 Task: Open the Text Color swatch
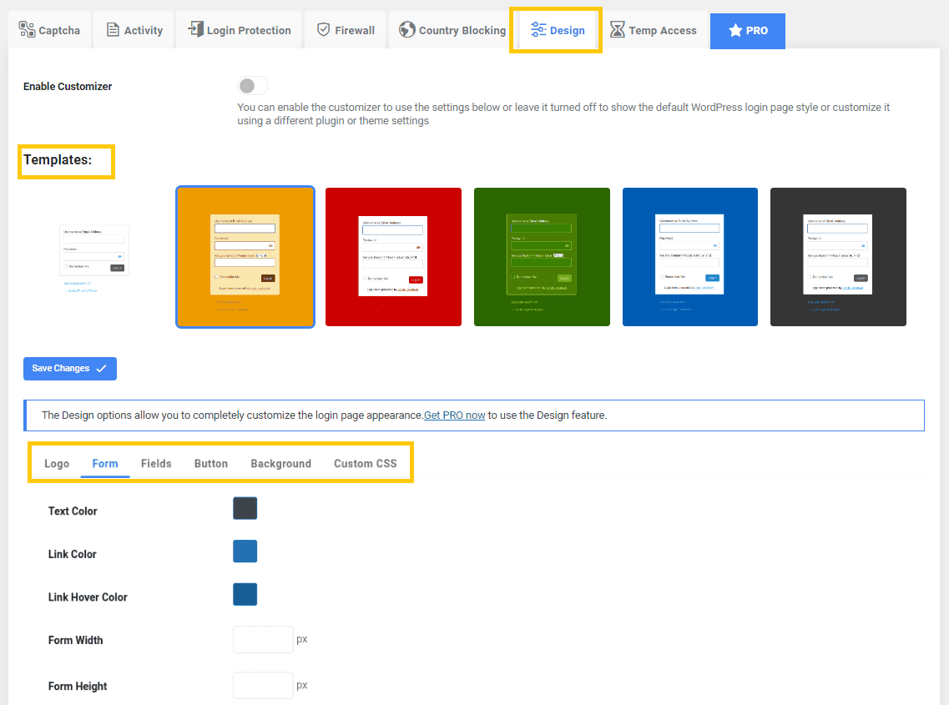click(245, 508)
